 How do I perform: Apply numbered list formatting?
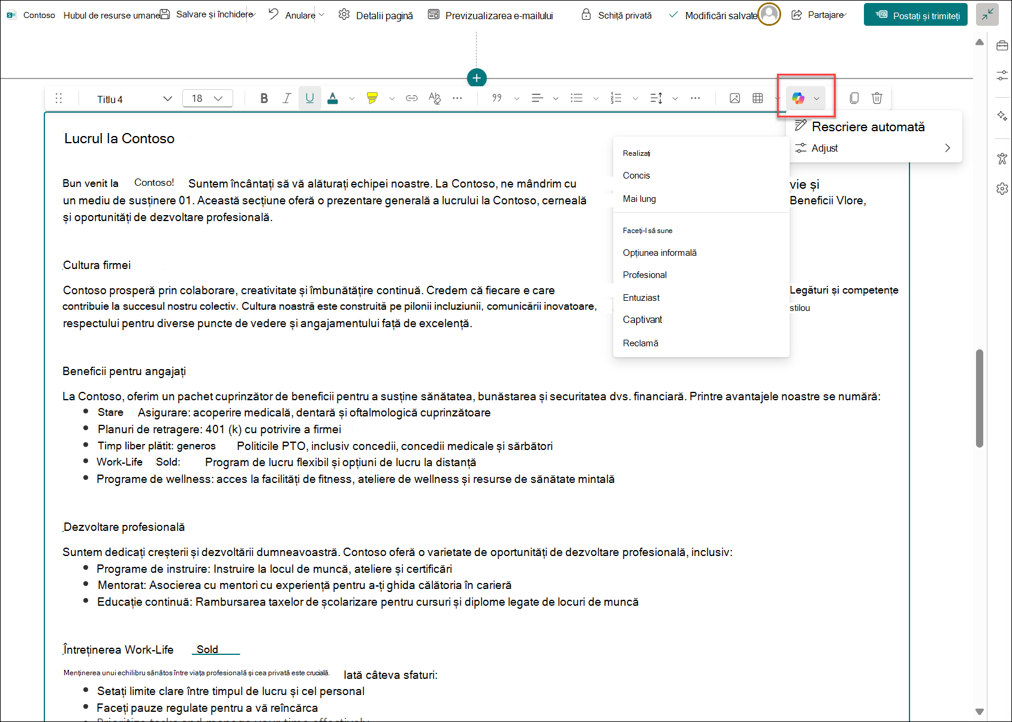coord(616,98)
